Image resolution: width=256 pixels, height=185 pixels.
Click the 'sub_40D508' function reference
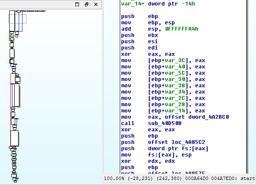tap(165, 123)
